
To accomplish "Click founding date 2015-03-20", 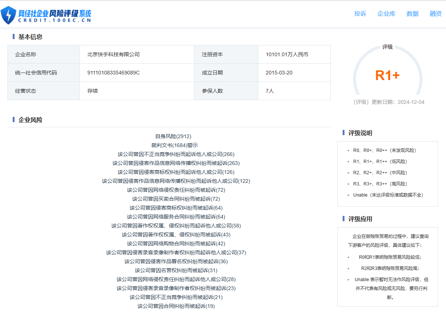I will tap(279, 73).
